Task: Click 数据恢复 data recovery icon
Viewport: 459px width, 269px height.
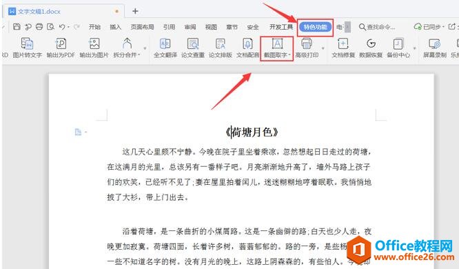Action: click(x=371, y=48)
